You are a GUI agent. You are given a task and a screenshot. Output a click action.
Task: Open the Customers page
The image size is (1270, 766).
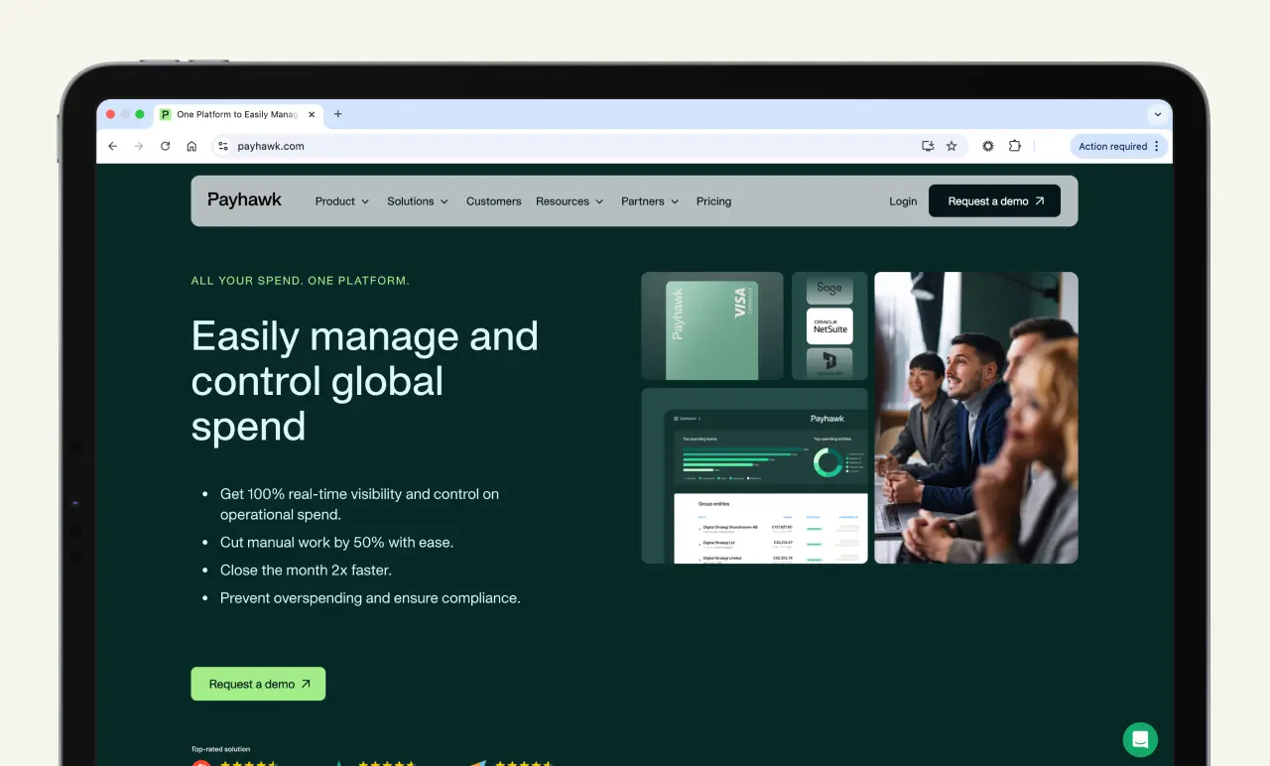(493, 201)
